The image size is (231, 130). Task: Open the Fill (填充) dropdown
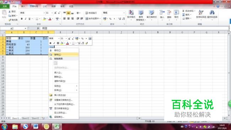pos(187,15)
